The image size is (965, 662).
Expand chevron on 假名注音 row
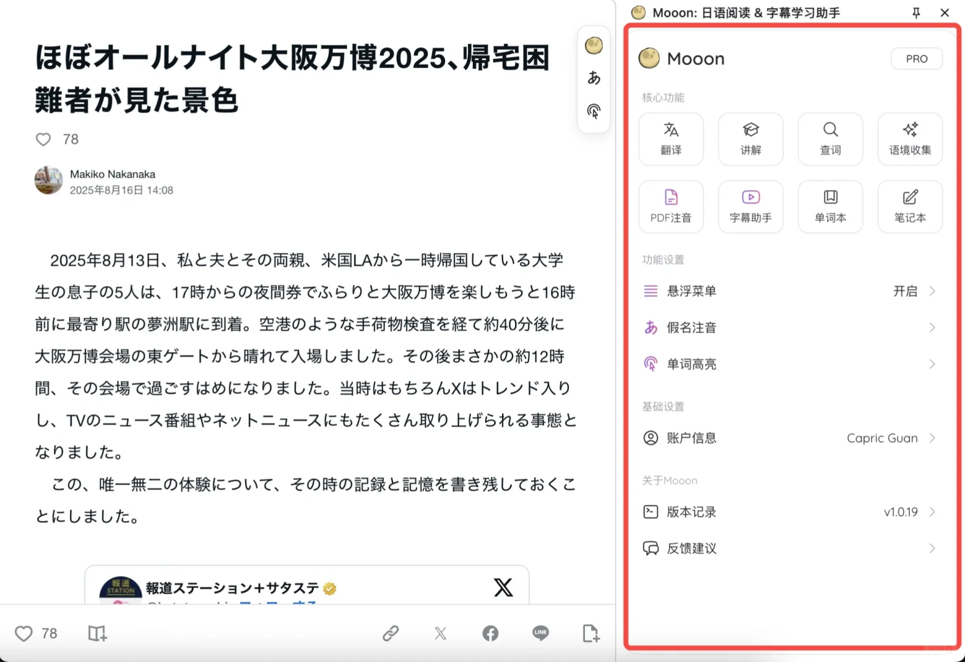(932, 328)
